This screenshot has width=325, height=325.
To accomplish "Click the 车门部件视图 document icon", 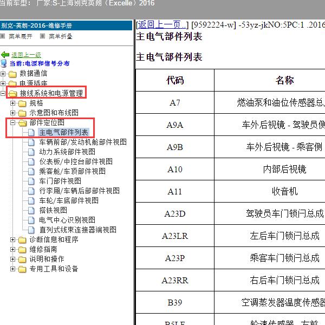I will tap(31, 181).
